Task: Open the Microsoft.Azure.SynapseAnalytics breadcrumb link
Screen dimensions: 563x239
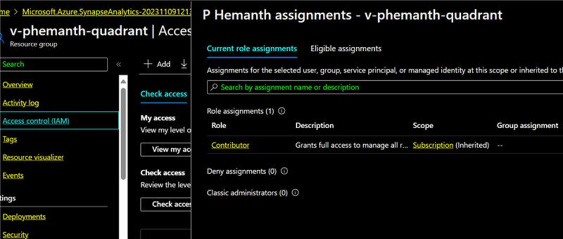Action: (107, 12)
